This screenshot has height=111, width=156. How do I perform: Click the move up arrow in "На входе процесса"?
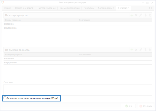click(150, 15)
